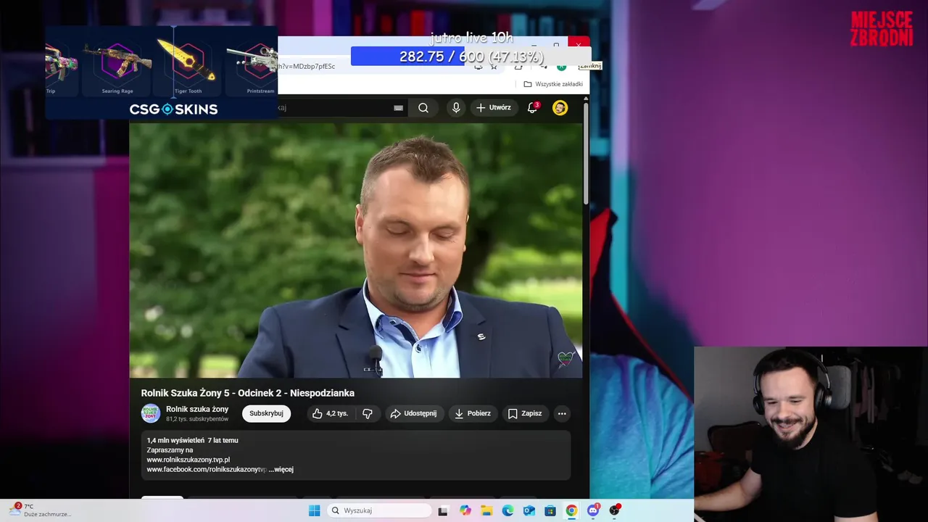Screen dimensions: 928x522
Task: Click the Utwórz create button
Action: pyautogui.click(x=494, y=108)
